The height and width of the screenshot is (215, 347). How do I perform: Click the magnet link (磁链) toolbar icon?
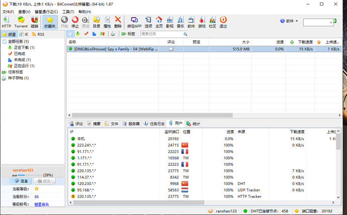pyautogui.click(x=34, y=22)
